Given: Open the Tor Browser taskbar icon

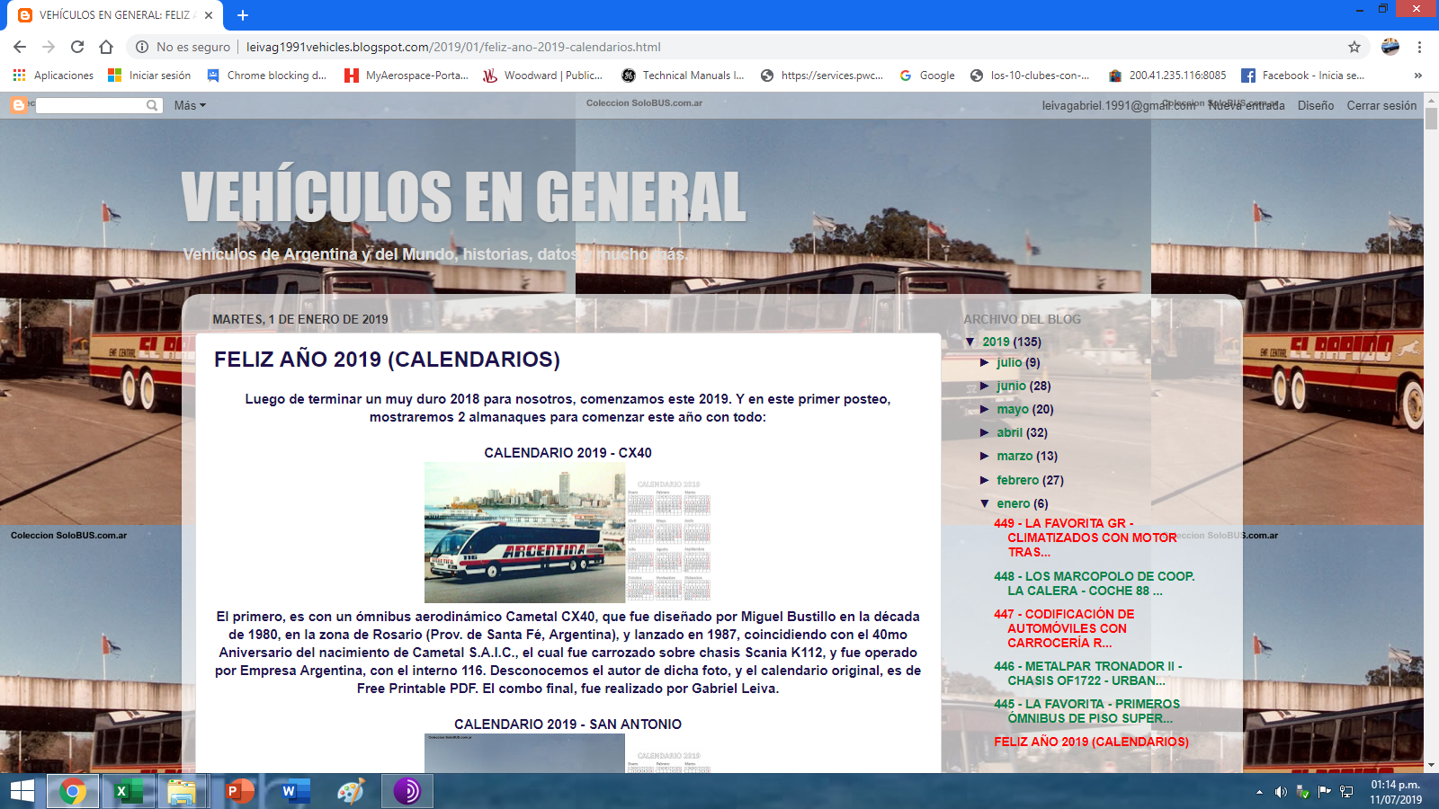Looking at the screenshot, I should click(407, 791).
